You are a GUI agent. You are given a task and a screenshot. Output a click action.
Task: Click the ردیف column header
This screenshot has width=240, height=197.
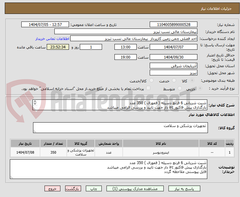230,143
